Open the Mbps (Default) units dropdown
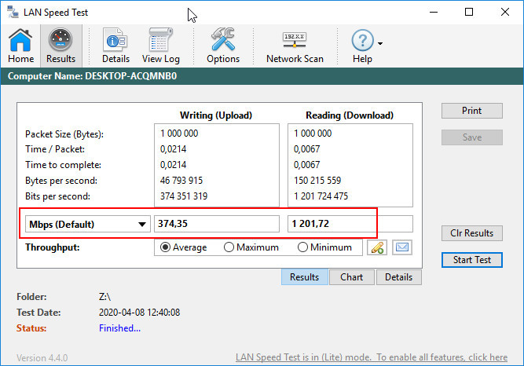 pyautogui.click(x=88, y=224)
